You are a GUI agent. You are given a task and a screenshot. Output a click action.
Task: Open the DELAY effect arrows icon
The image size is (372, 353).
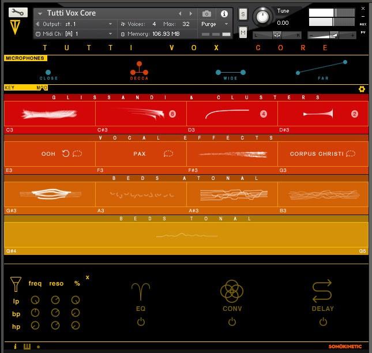click(x=322, y=291)
